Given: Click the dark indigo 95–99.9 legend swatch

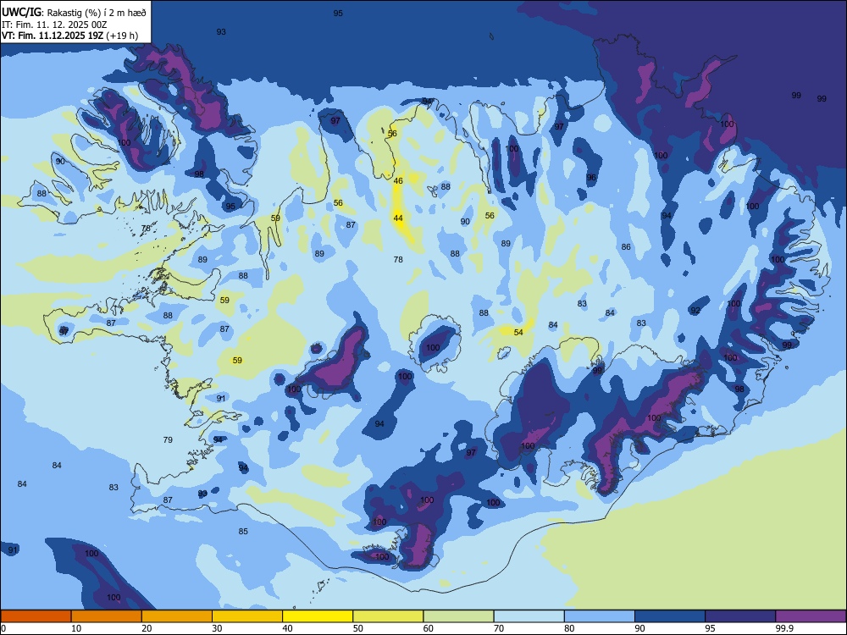Looking at the screenshot, I should coord(740,616).
